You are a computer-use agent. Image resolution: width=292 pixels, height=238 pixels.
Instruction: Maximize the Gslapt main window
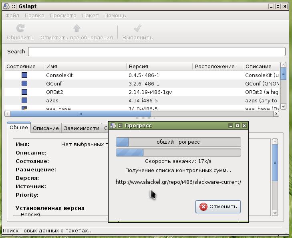click(278, 6)
